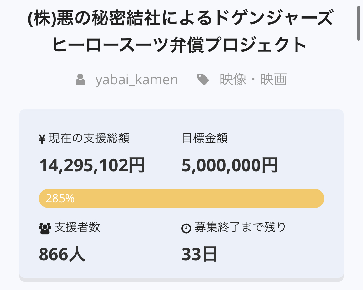Screen dimensions: 363x290
Task: Click the 目標金額 label
Action: coord(205,138)
